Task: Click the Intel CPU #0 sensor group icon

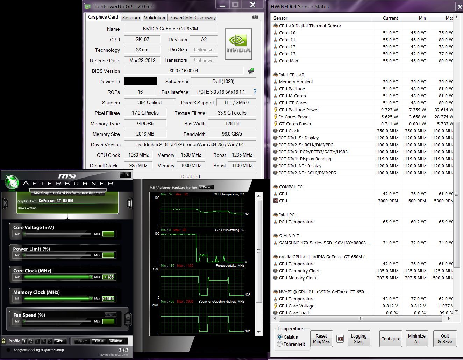Action: 276,75
